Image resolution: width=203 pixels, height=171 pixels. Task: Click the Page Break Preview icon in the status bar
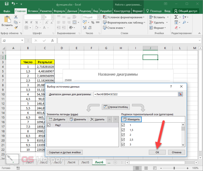coord(155,168)
